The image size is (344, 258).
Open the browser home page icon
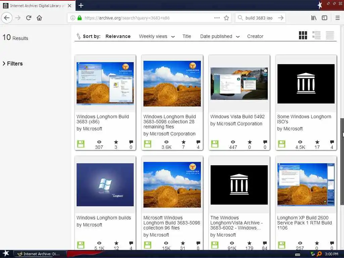pyautogui.click(x=39, y=18)
